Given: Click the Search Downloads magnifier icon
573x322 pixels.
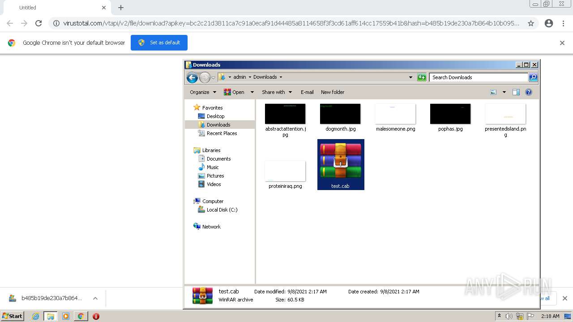Looking at the screenshot, I should [533, 77].
